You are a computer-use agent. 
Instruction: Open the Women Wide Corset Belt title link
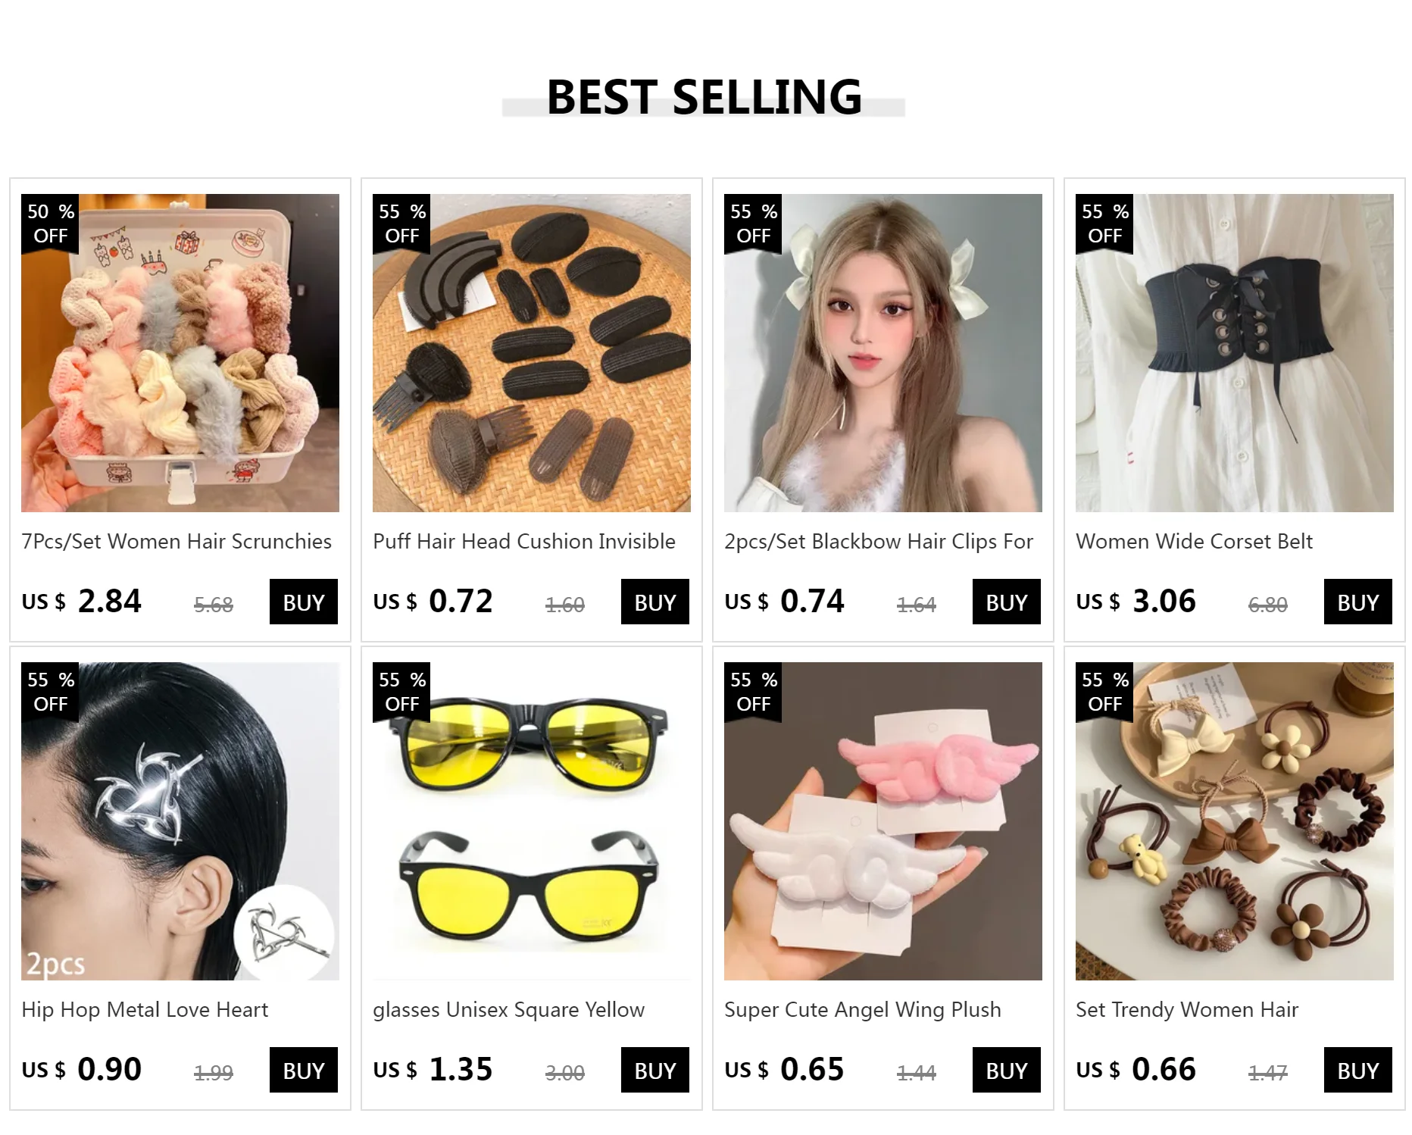(1194, 541)
